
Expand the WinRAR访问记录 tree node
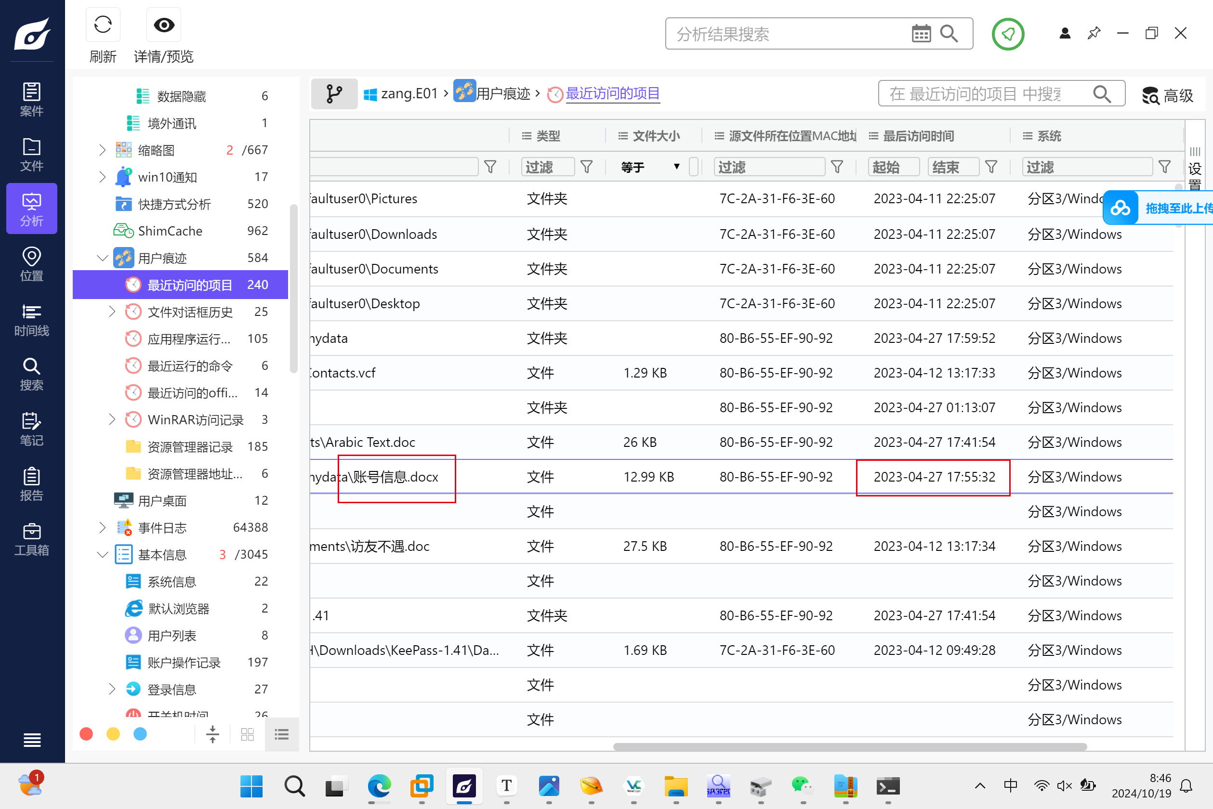pyautogui.click(x=112, y=419)
